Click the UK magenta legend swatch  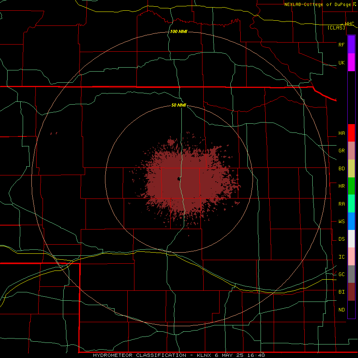click(351, 62)
